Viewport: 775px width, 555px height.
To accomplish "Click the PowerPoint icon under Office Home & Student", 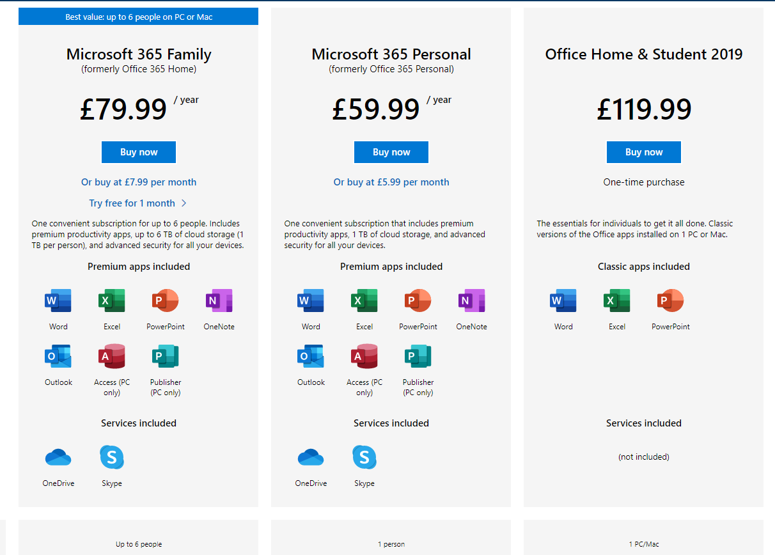I will 671,301.
